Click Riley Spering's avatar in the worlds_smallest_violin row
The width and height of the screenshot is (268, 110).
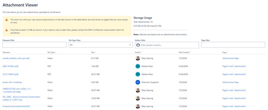click(138, 58)
